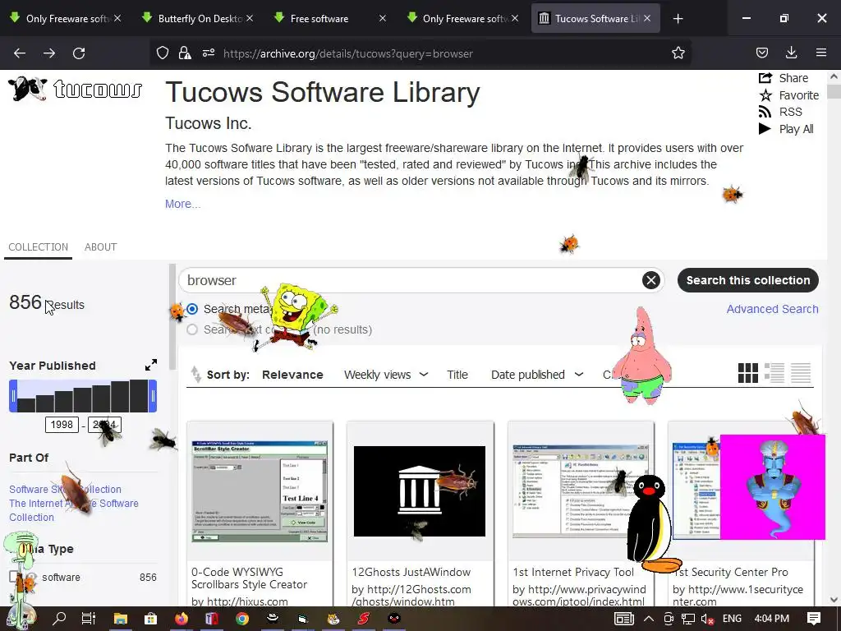Switch results to compact list view
Image resolution: width=841 pixels, height=631 pixels.
801,373
